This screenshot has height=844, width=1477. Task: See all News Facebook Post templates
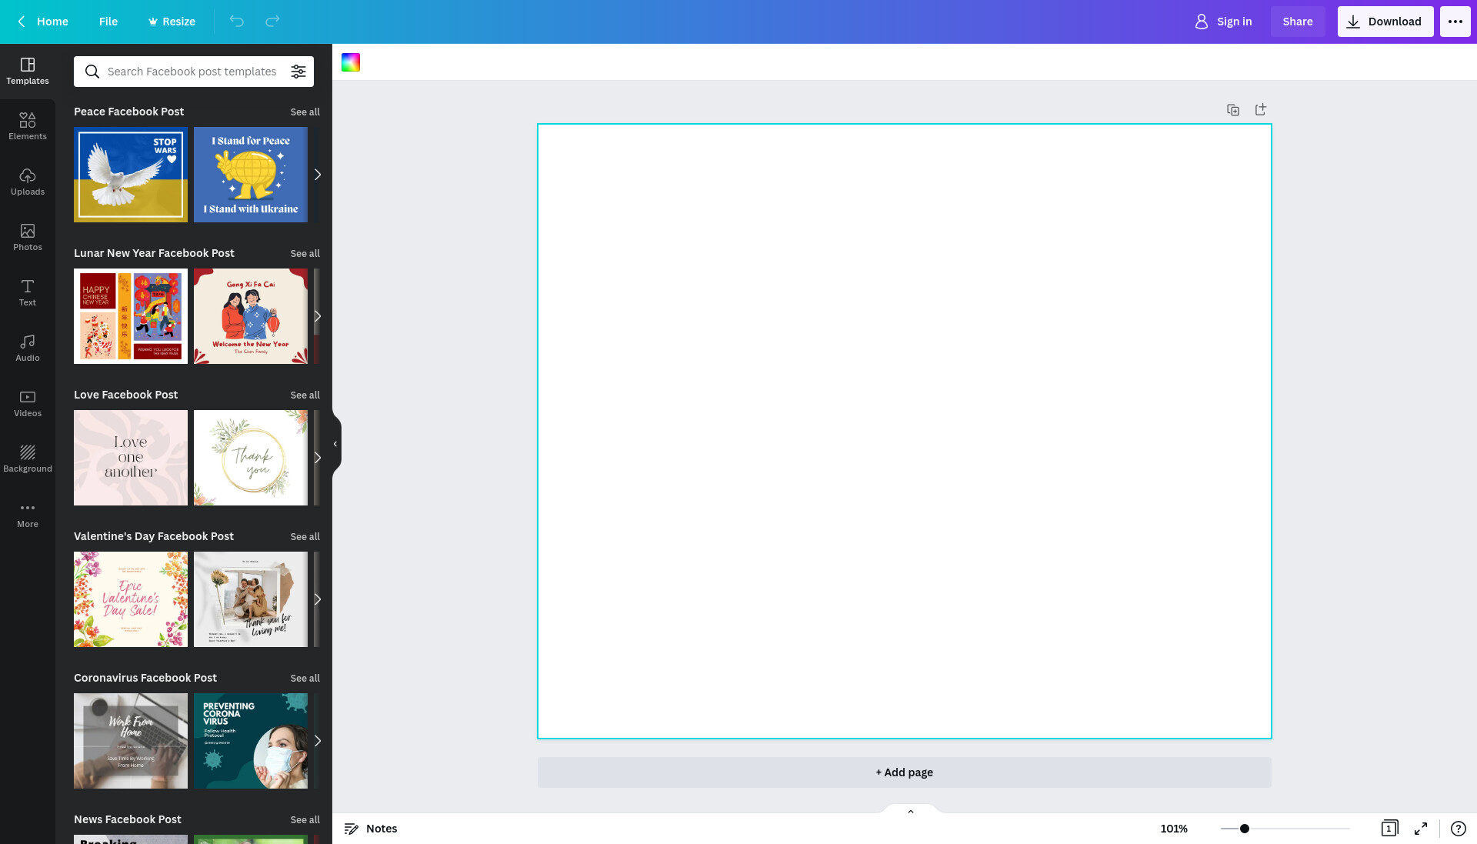pyautogui.click(x=305, y=819)
